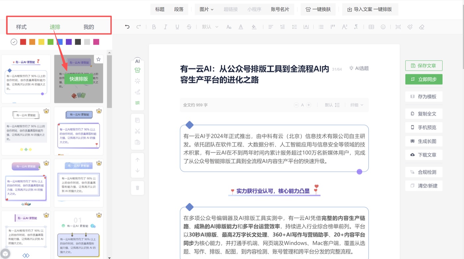Pick the purple color swatch
The image size is (464, 259).
coord(69,42)
